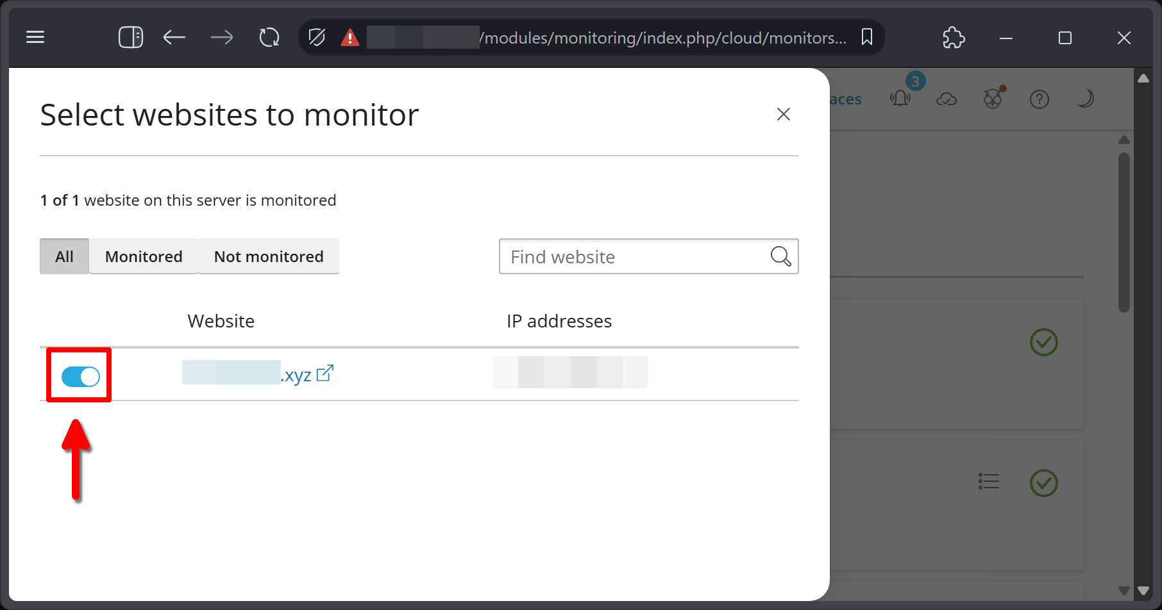Filter the list to Monitored websites
Viewport: 1162px width, 610px height.
point(144,256)
